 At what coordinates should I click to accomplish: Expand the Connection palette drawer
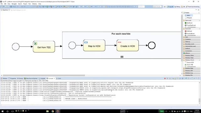tap(192, 51)
